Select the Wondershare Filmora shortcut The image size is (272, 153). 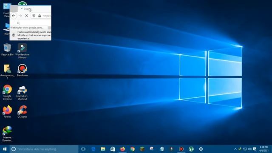click(22, 51)
